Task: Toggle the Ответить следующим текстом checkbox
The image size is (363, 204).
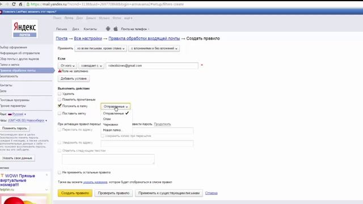Action: [60, 151]
